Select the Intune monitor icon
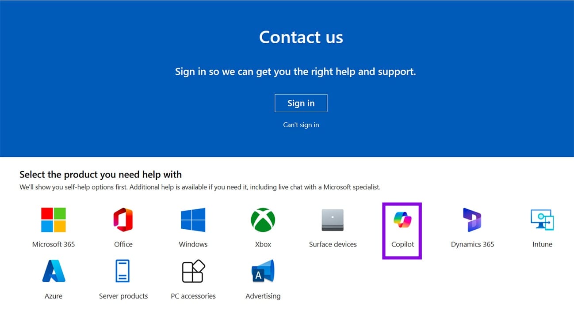The height and width of the screenshot is (318, 574). (542, 220)
